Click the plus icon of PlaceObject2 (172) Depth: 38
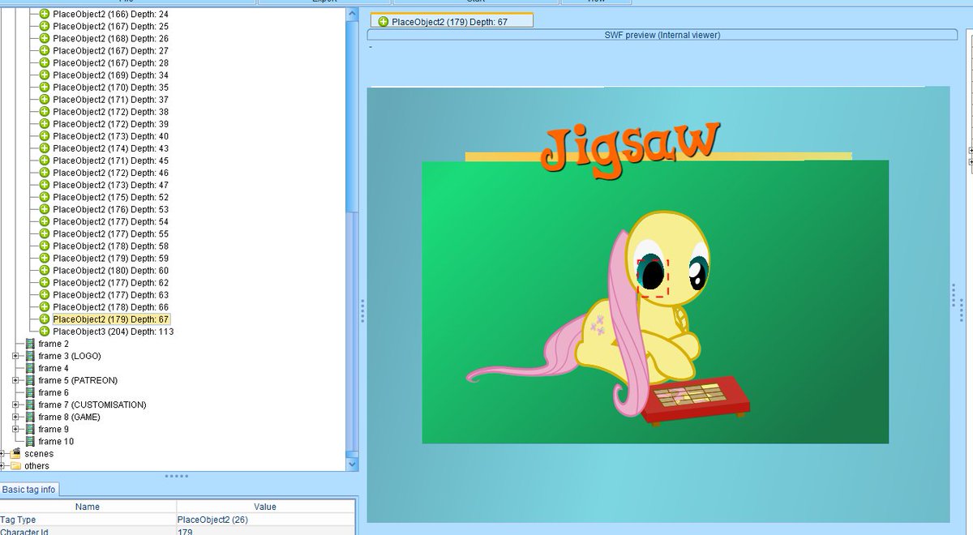 point(45,112)
